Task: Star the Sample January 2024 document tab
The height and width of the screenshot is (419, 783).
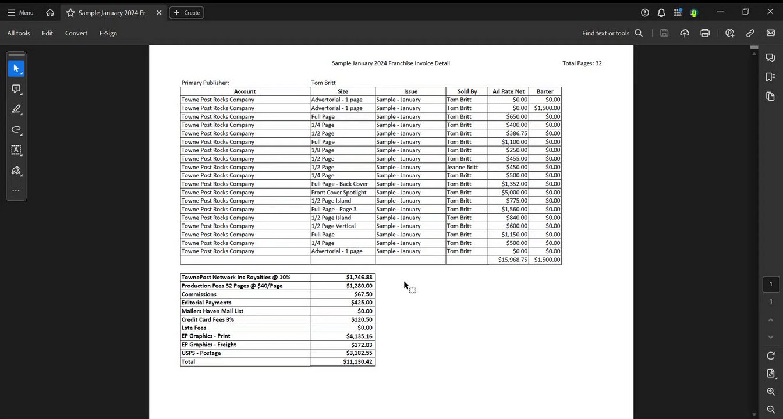Action: click(x=70, y=13)
